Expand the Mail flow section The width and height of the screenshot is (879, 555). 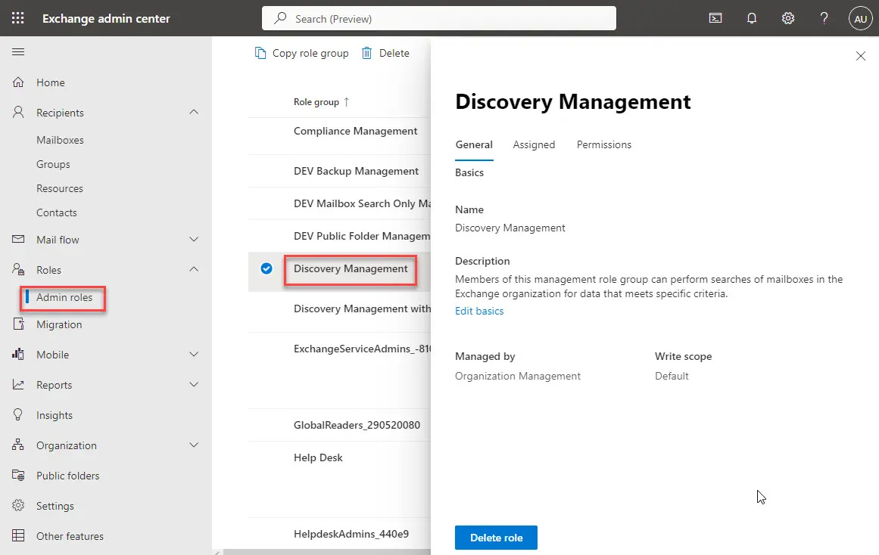pyautogui.click(x=194, y=240)
